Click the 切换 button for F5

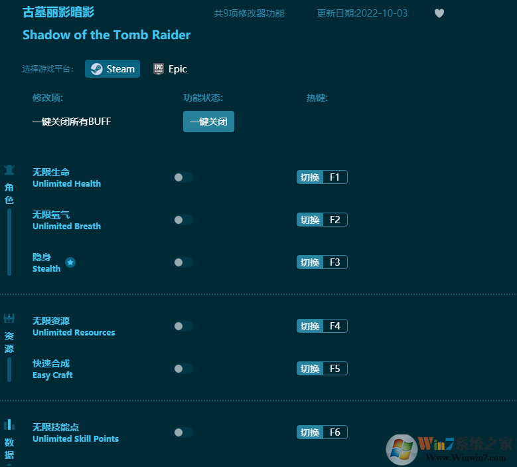coord(310,369)
